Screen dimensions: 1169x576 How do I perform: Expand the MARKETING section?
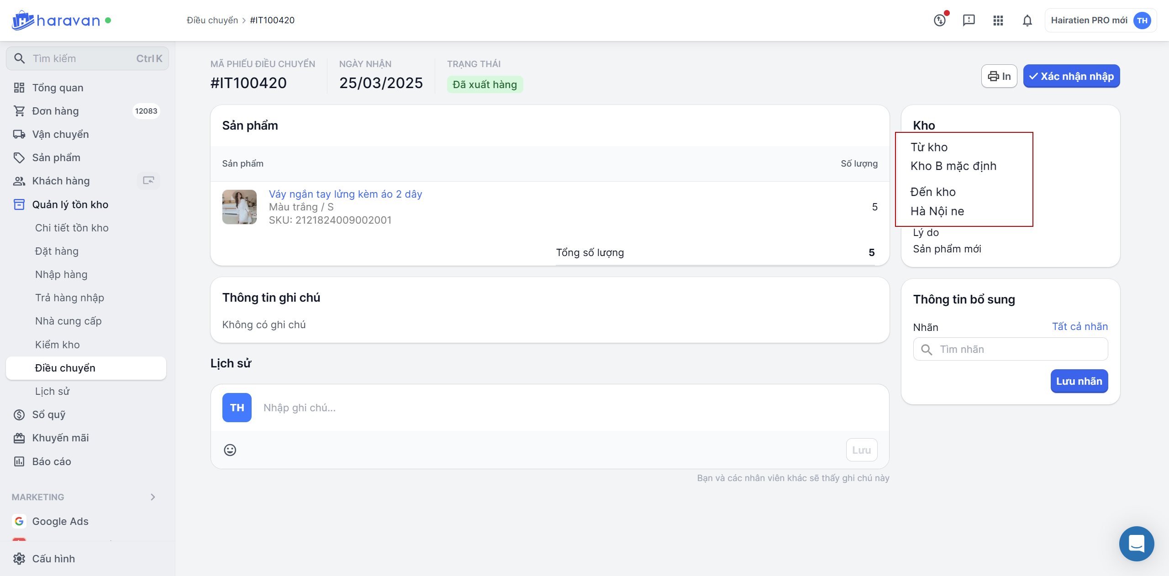pos(153,497)
